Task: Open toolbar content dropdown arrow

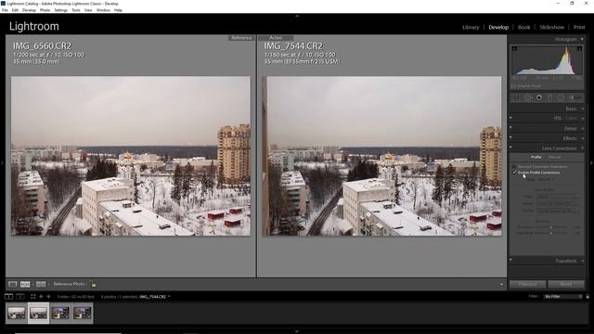Action: click(501, 285)
